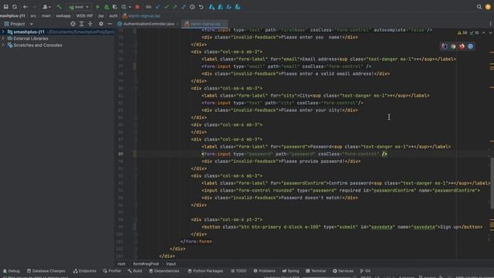
Task: Open the boot run configuration dropdown
Action: tap(79, 7)
